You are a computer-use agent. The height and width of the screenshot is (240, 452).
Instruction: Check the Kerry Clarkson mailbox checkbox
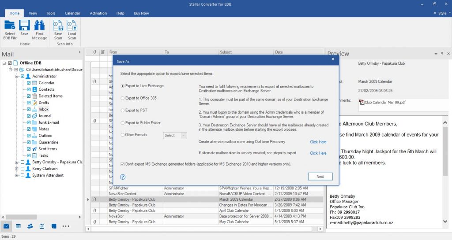(x=23, y=169)
